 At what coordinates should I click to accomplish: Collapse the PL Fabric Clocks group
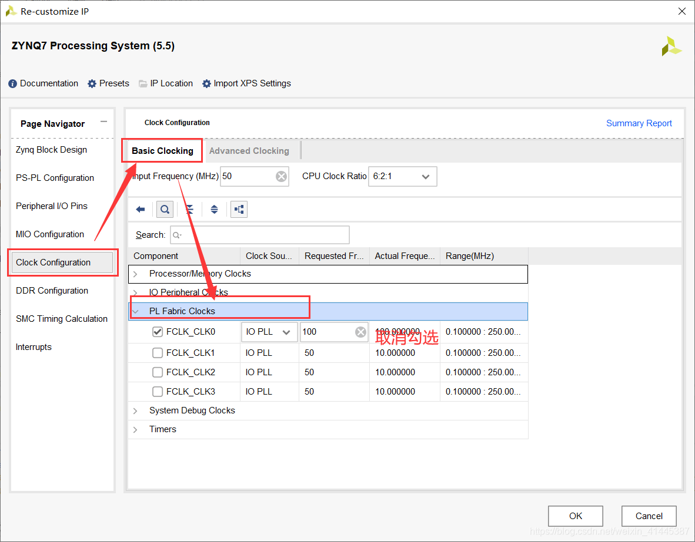coord(136,311)
